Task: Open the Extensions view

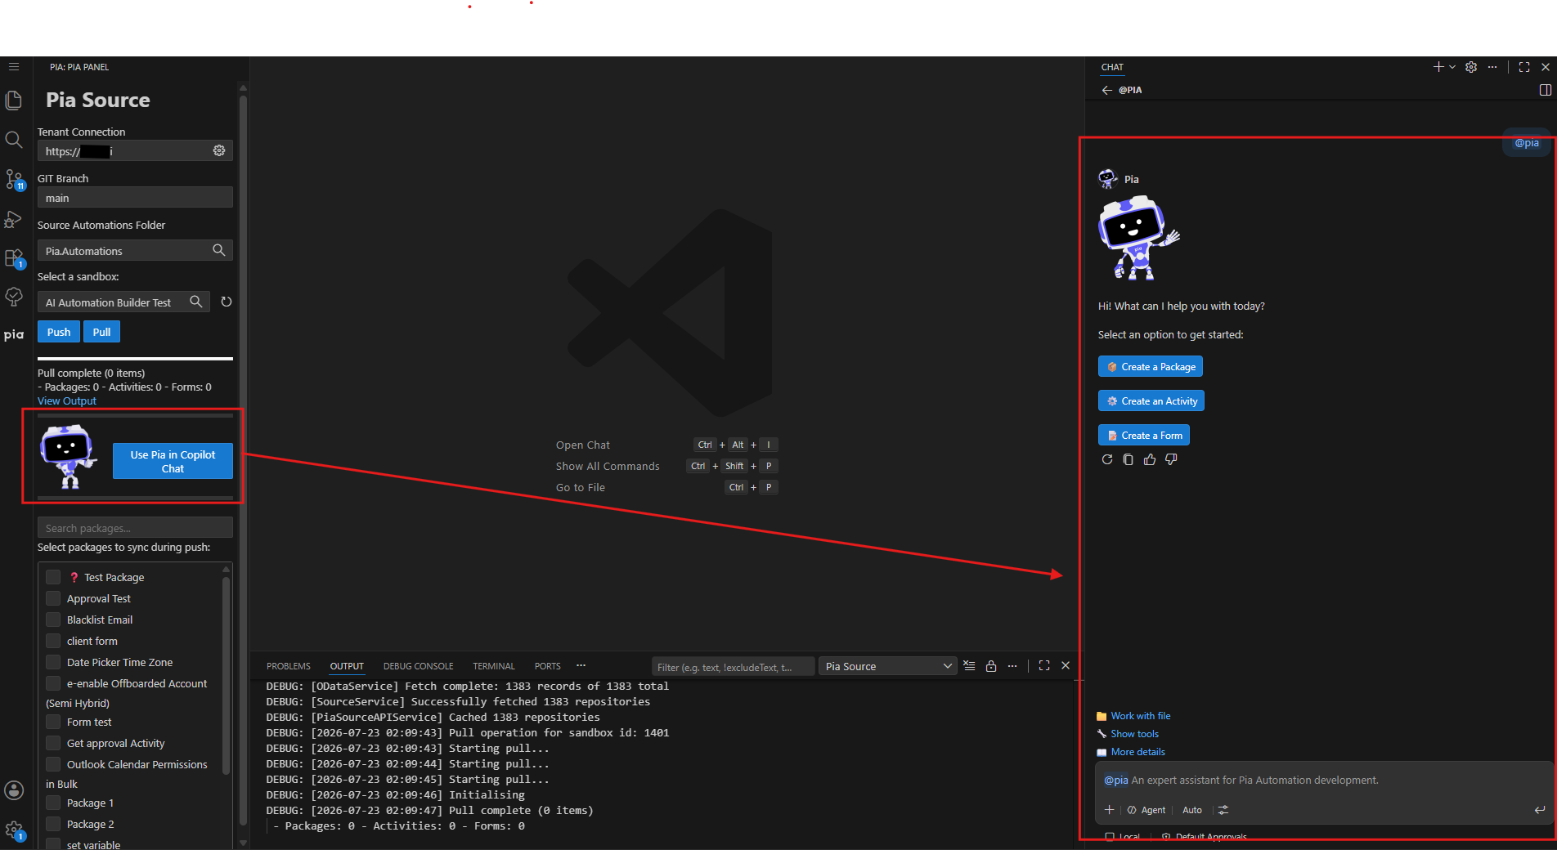Action: [x=14, y=258]
